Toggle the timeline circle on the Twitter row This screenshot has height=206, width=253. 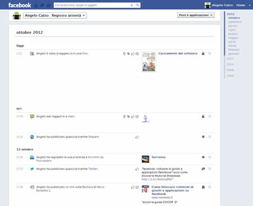point(210,169)
